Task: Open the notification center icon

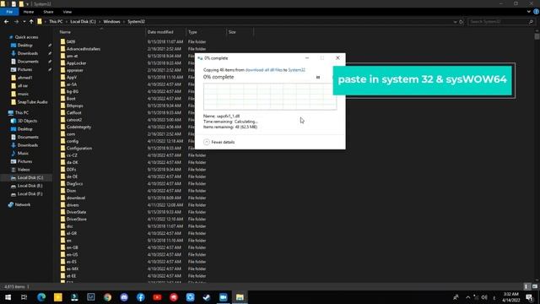Action: [x=530, y=297]
